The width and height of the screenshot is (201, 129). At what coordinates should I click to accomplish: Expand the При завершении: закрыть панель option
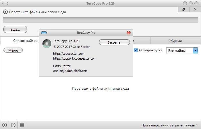pos(170,125)
